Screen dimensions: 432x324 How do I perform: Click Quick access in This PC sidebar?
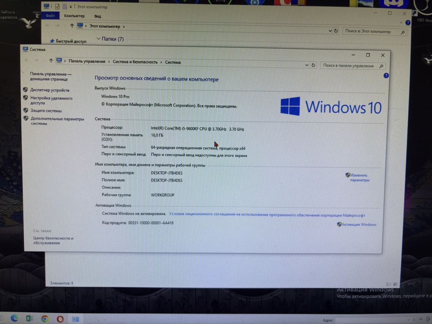pyautogui.click(x=68, y=41)
